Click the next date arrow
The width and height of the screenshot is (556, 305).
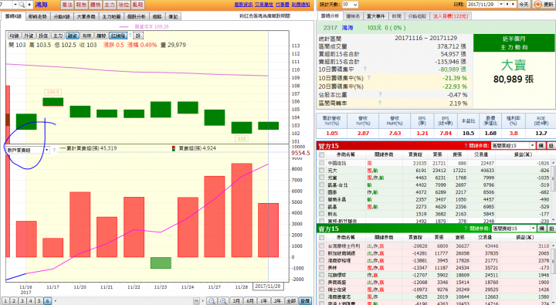pos(513,5)
